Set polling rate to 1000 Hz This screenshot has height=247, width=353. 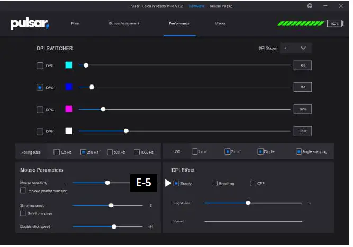point(137,152)
